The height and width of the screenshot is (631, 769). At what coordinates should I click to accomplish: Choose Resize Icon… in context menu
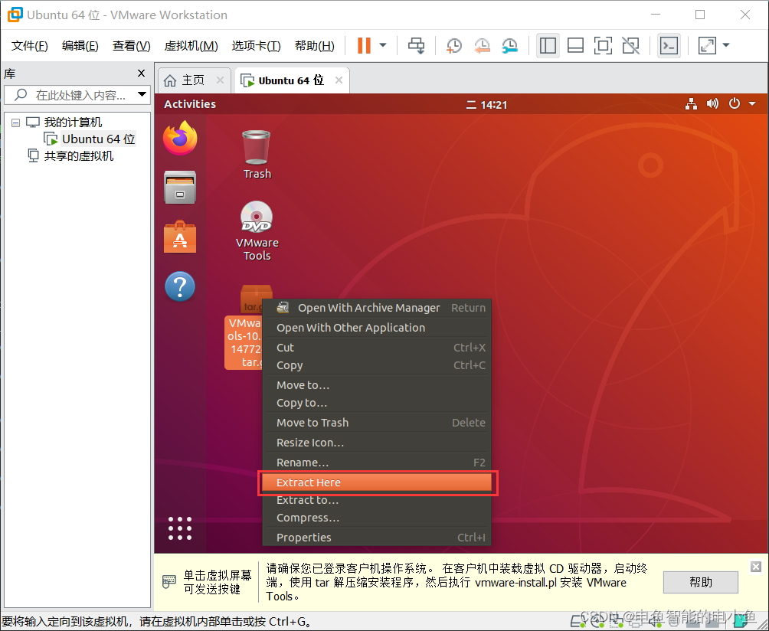(x=377, y=443)
